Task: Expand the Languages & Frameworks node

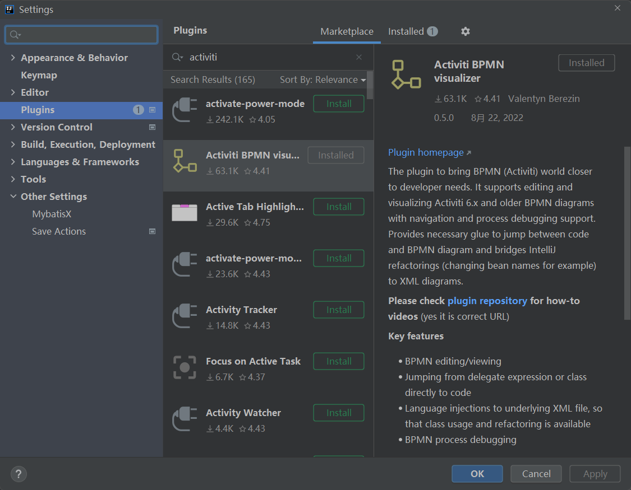Action: pos(13,162)
